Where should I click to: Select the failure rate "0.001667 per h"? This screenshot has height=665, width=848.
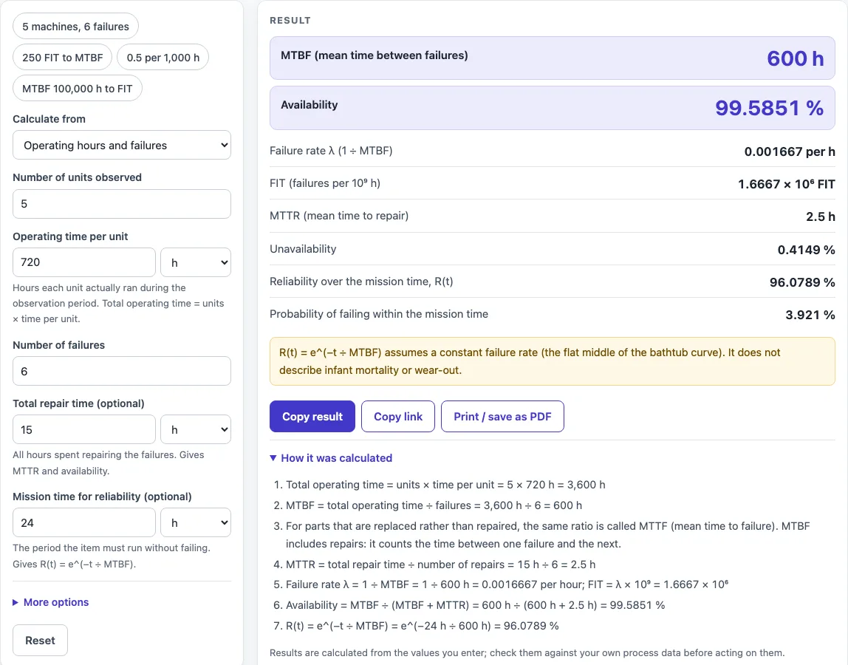click(x=790, y=151)
